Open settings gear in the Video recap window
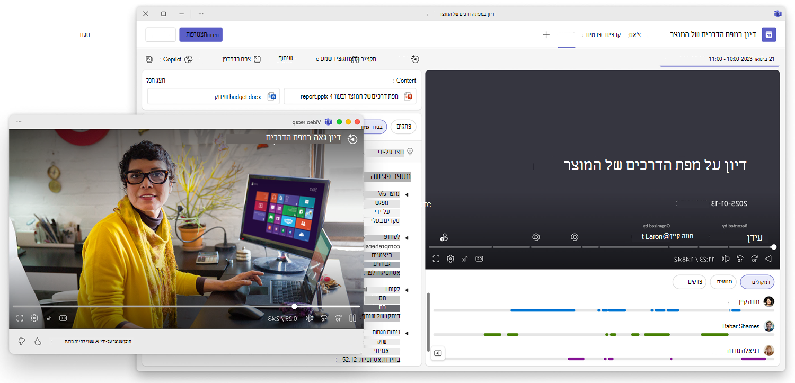 [x=34, y=318]
